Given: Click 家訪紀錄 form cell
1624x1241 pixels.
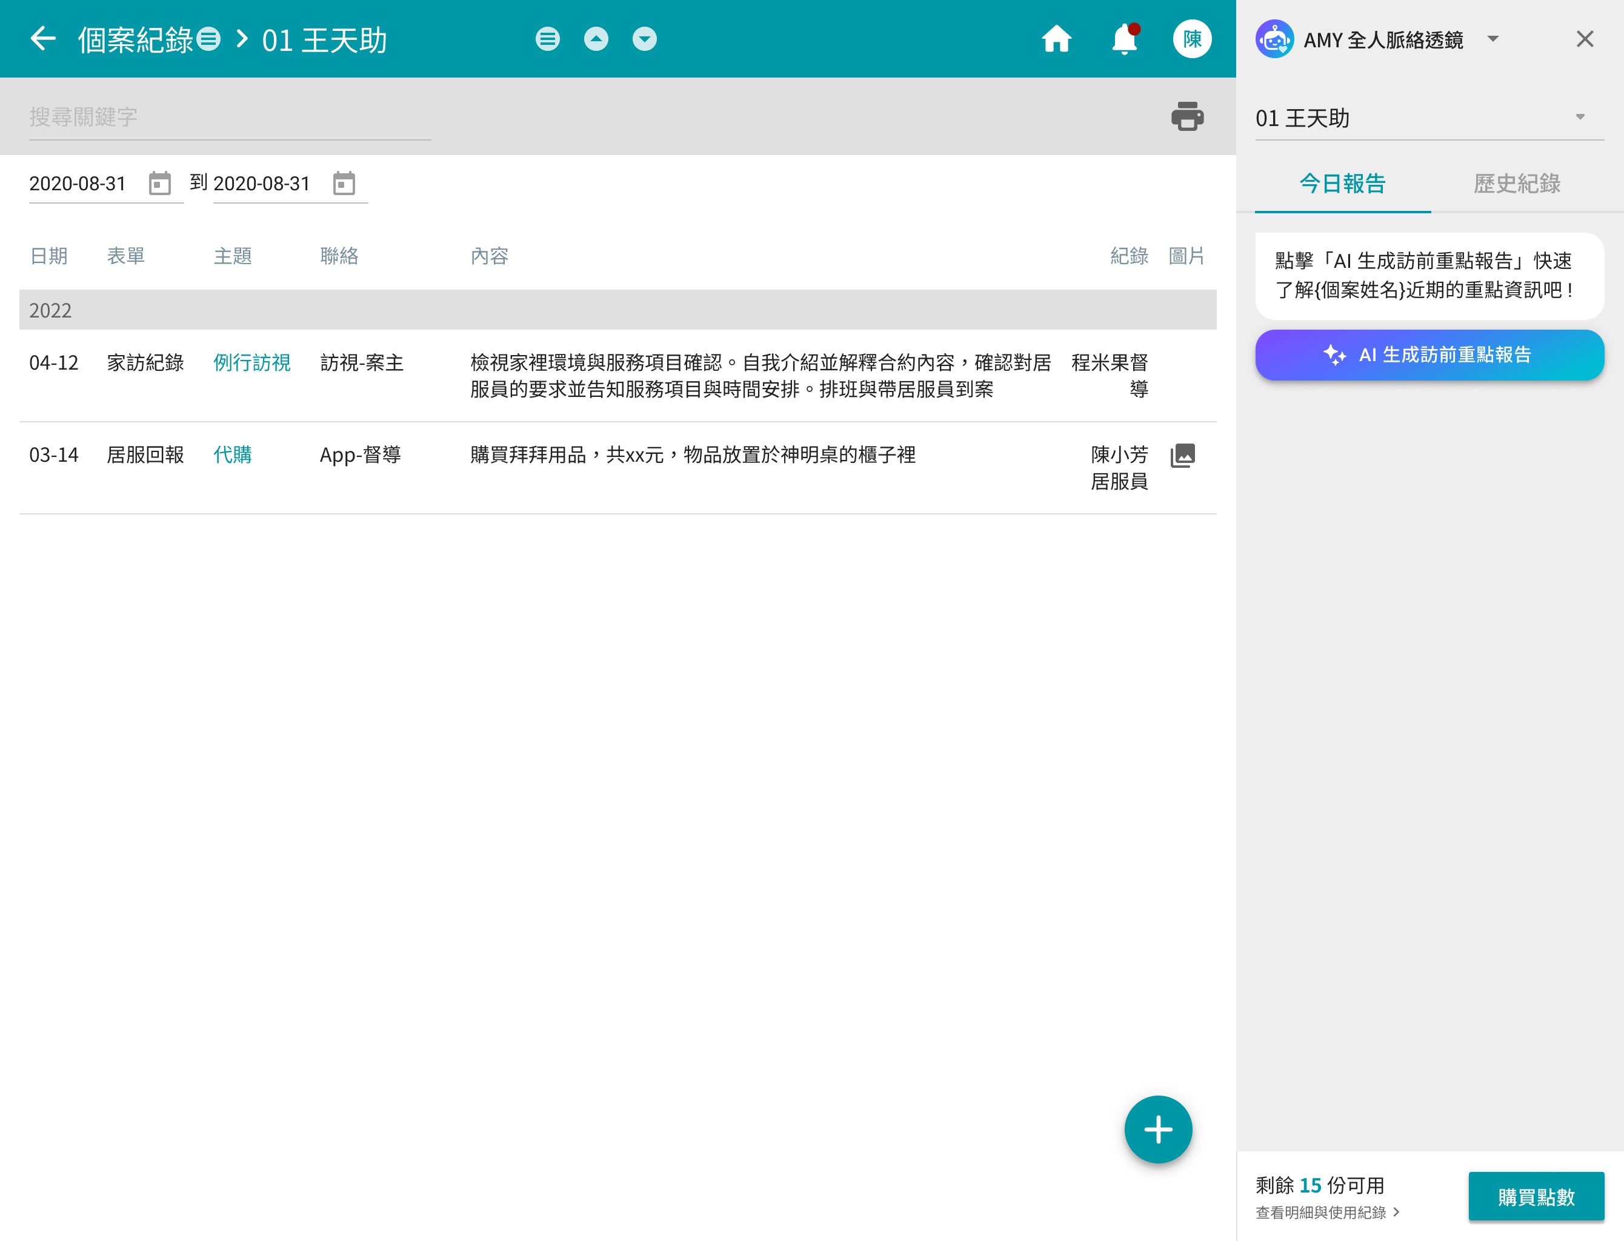Looking at the screenshot, I should [x=145, y=362].
